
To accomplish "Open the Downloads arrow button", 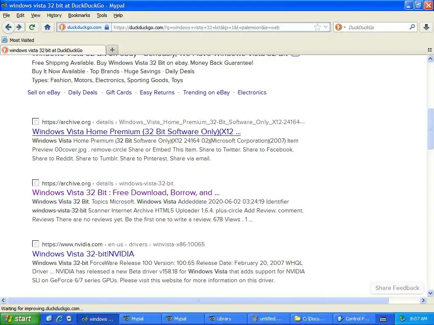I will 426,27.
